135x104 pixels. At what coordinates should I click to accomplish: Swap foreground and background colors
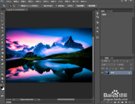(3, 85)
